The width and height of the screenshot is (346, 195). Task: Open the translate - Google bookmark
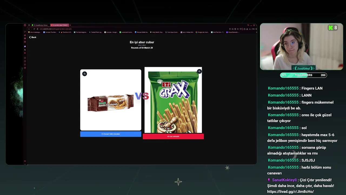tap(111, 32)
